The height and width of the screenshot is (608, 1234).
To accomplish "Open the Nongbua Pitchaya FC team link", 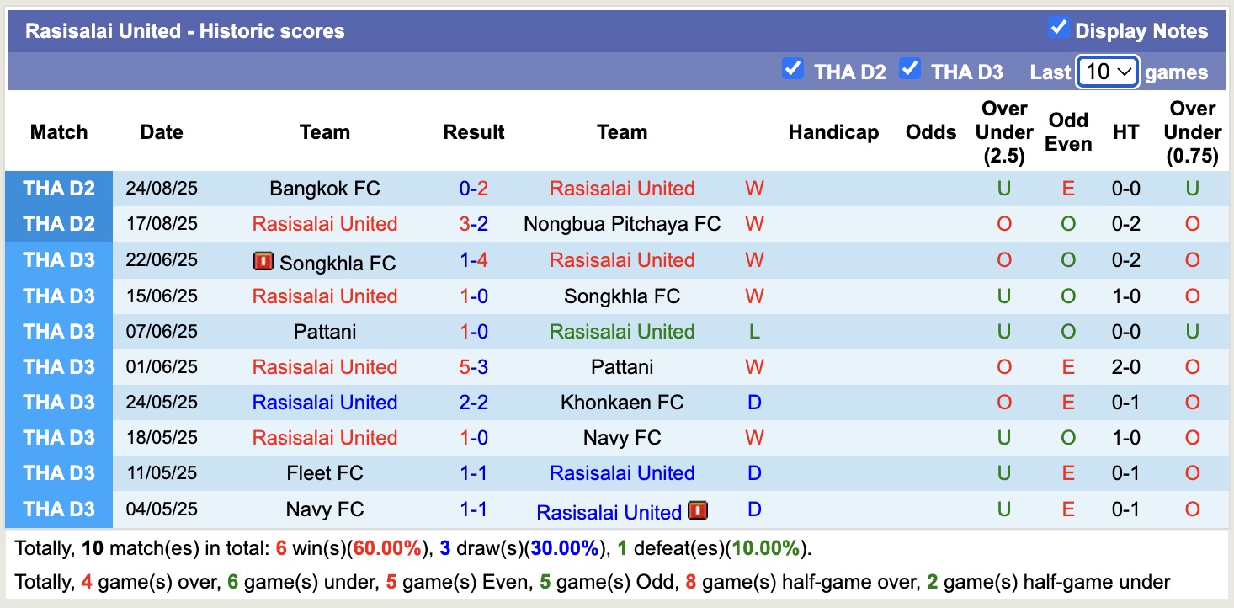I will pyautogui.click(x=622, y=224).
